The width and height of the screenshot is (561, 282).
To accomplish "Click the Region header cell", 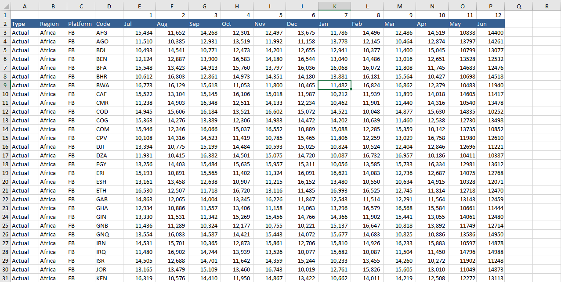I will 53,24.
